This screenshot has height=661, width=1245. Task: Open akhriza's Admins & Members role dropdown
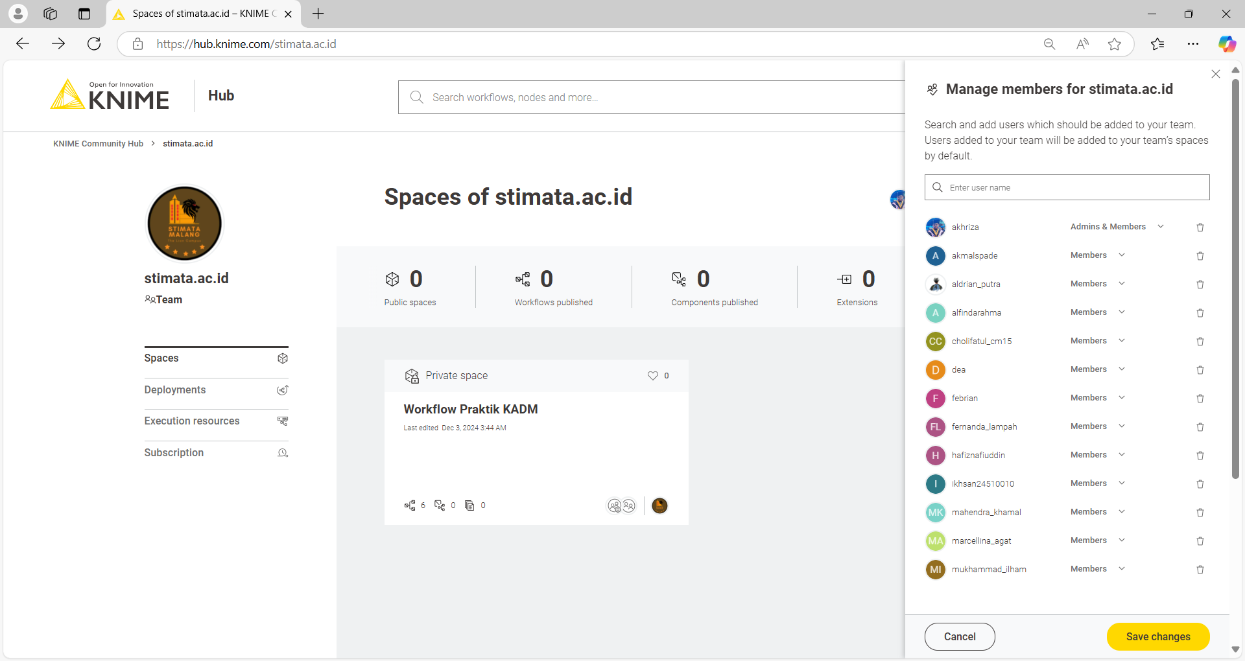[1117, 227]
